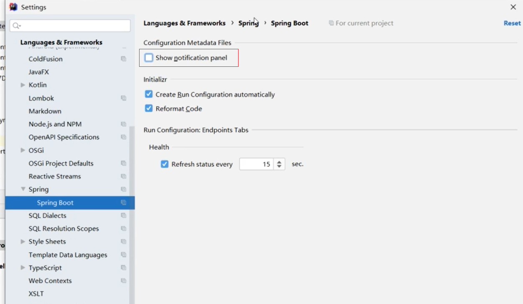Click the copy icon beside For current project

331,23
